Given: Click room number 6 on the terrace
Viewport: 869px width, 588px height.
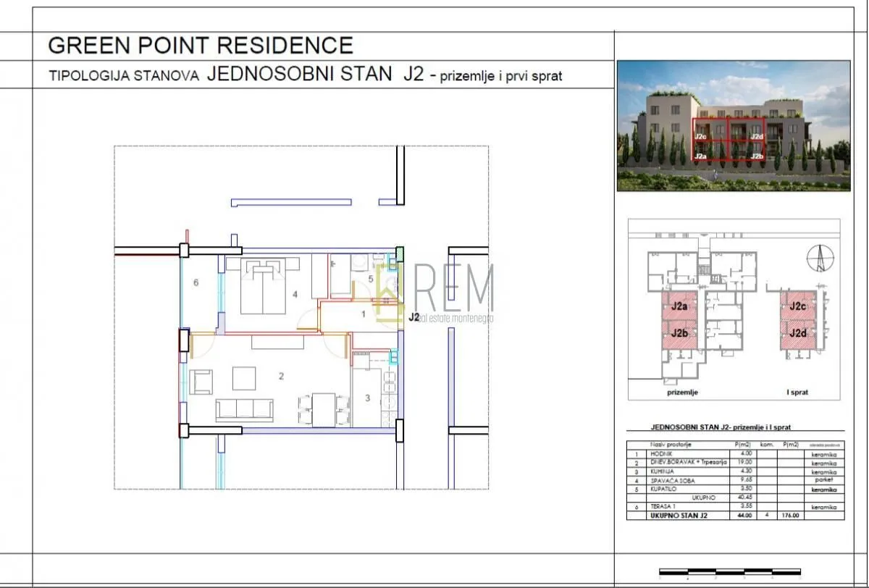Looking at the screenshot, I should tap(196, 282).
